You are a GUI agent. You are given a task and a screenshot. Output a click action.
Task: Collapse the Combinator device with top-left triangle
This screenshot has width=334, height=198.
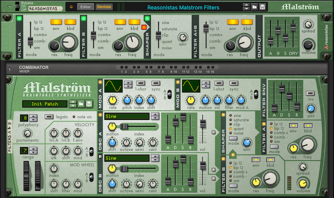click(x=10, y=7)
